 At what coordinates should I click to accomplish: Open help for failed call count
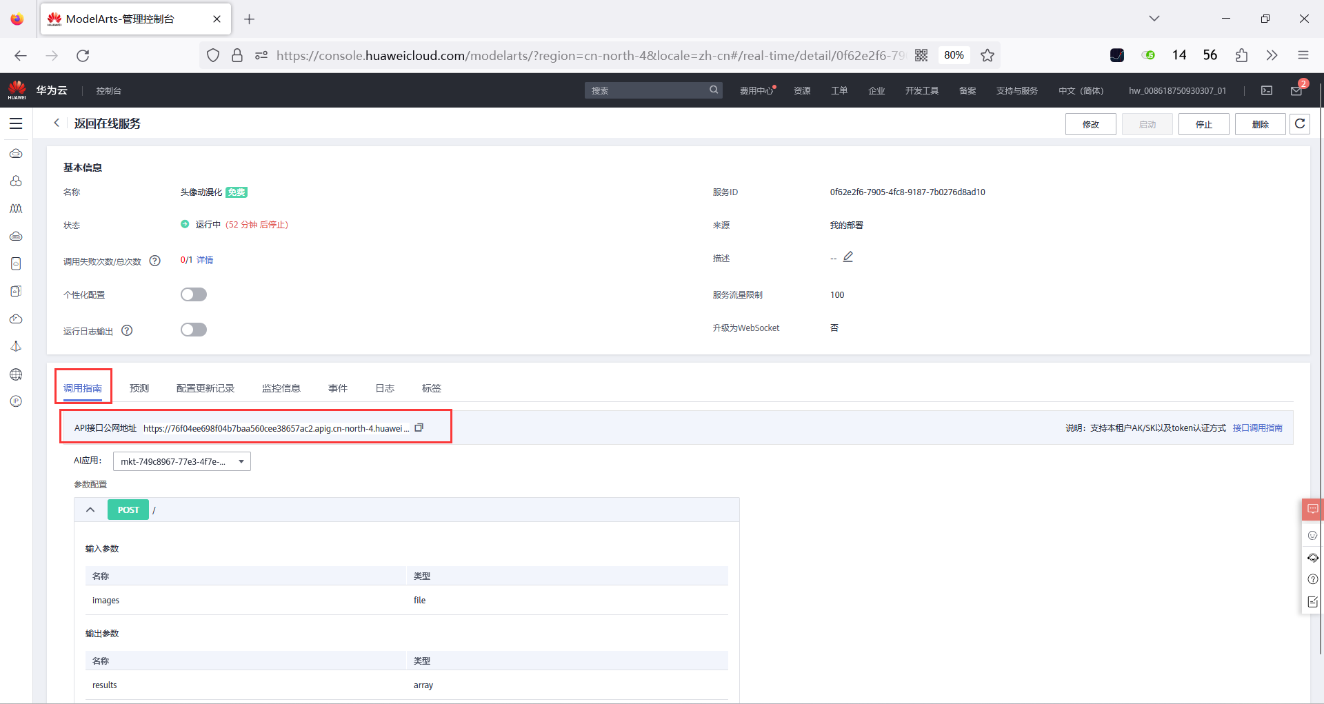pos(155,261)
